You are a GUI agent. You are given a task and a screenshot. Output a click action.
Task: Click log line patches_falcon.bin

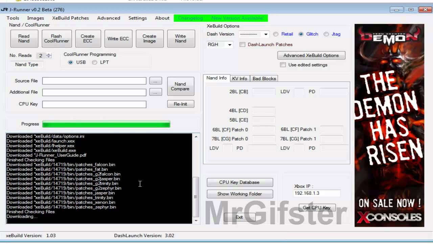coord(61,165)
